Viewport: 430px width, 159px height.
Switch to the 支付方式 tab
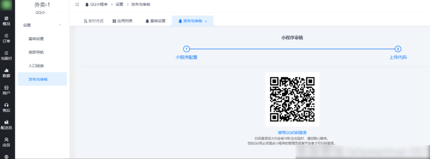pyautogui.click(x=94, y=21)
